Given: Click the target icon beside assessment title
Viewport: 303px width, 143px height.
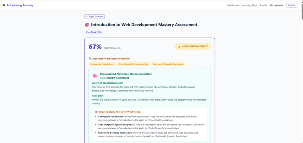Looking at the screenshot, I should coord(87,25).
